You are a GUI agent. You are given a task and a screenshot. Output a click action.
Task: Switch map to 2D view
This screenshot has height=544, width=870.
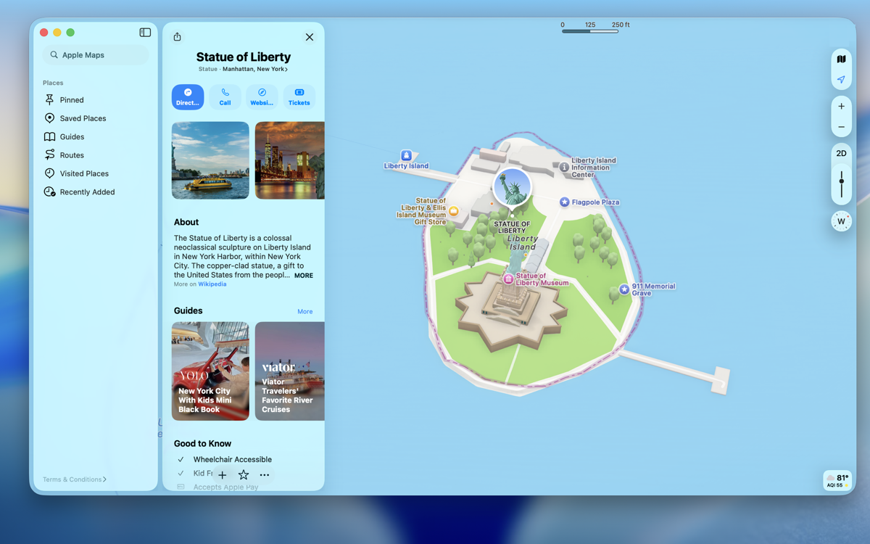click(x=841, y=153)
